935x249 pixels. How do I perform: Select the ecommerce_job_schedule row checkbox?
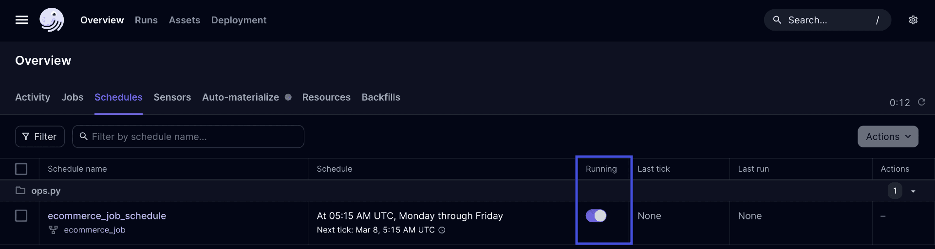pyautogui.click(x=21, y=215)
